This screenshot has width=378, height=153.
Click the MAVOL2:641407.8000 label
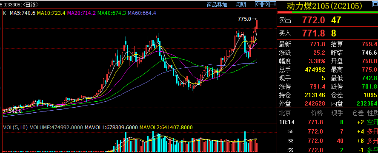pyautogui.click(x=166, y=127)
